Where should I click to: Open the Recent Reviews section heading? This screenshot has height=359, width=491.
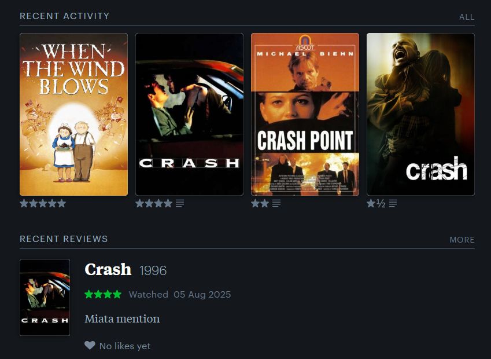coord(64,239)
